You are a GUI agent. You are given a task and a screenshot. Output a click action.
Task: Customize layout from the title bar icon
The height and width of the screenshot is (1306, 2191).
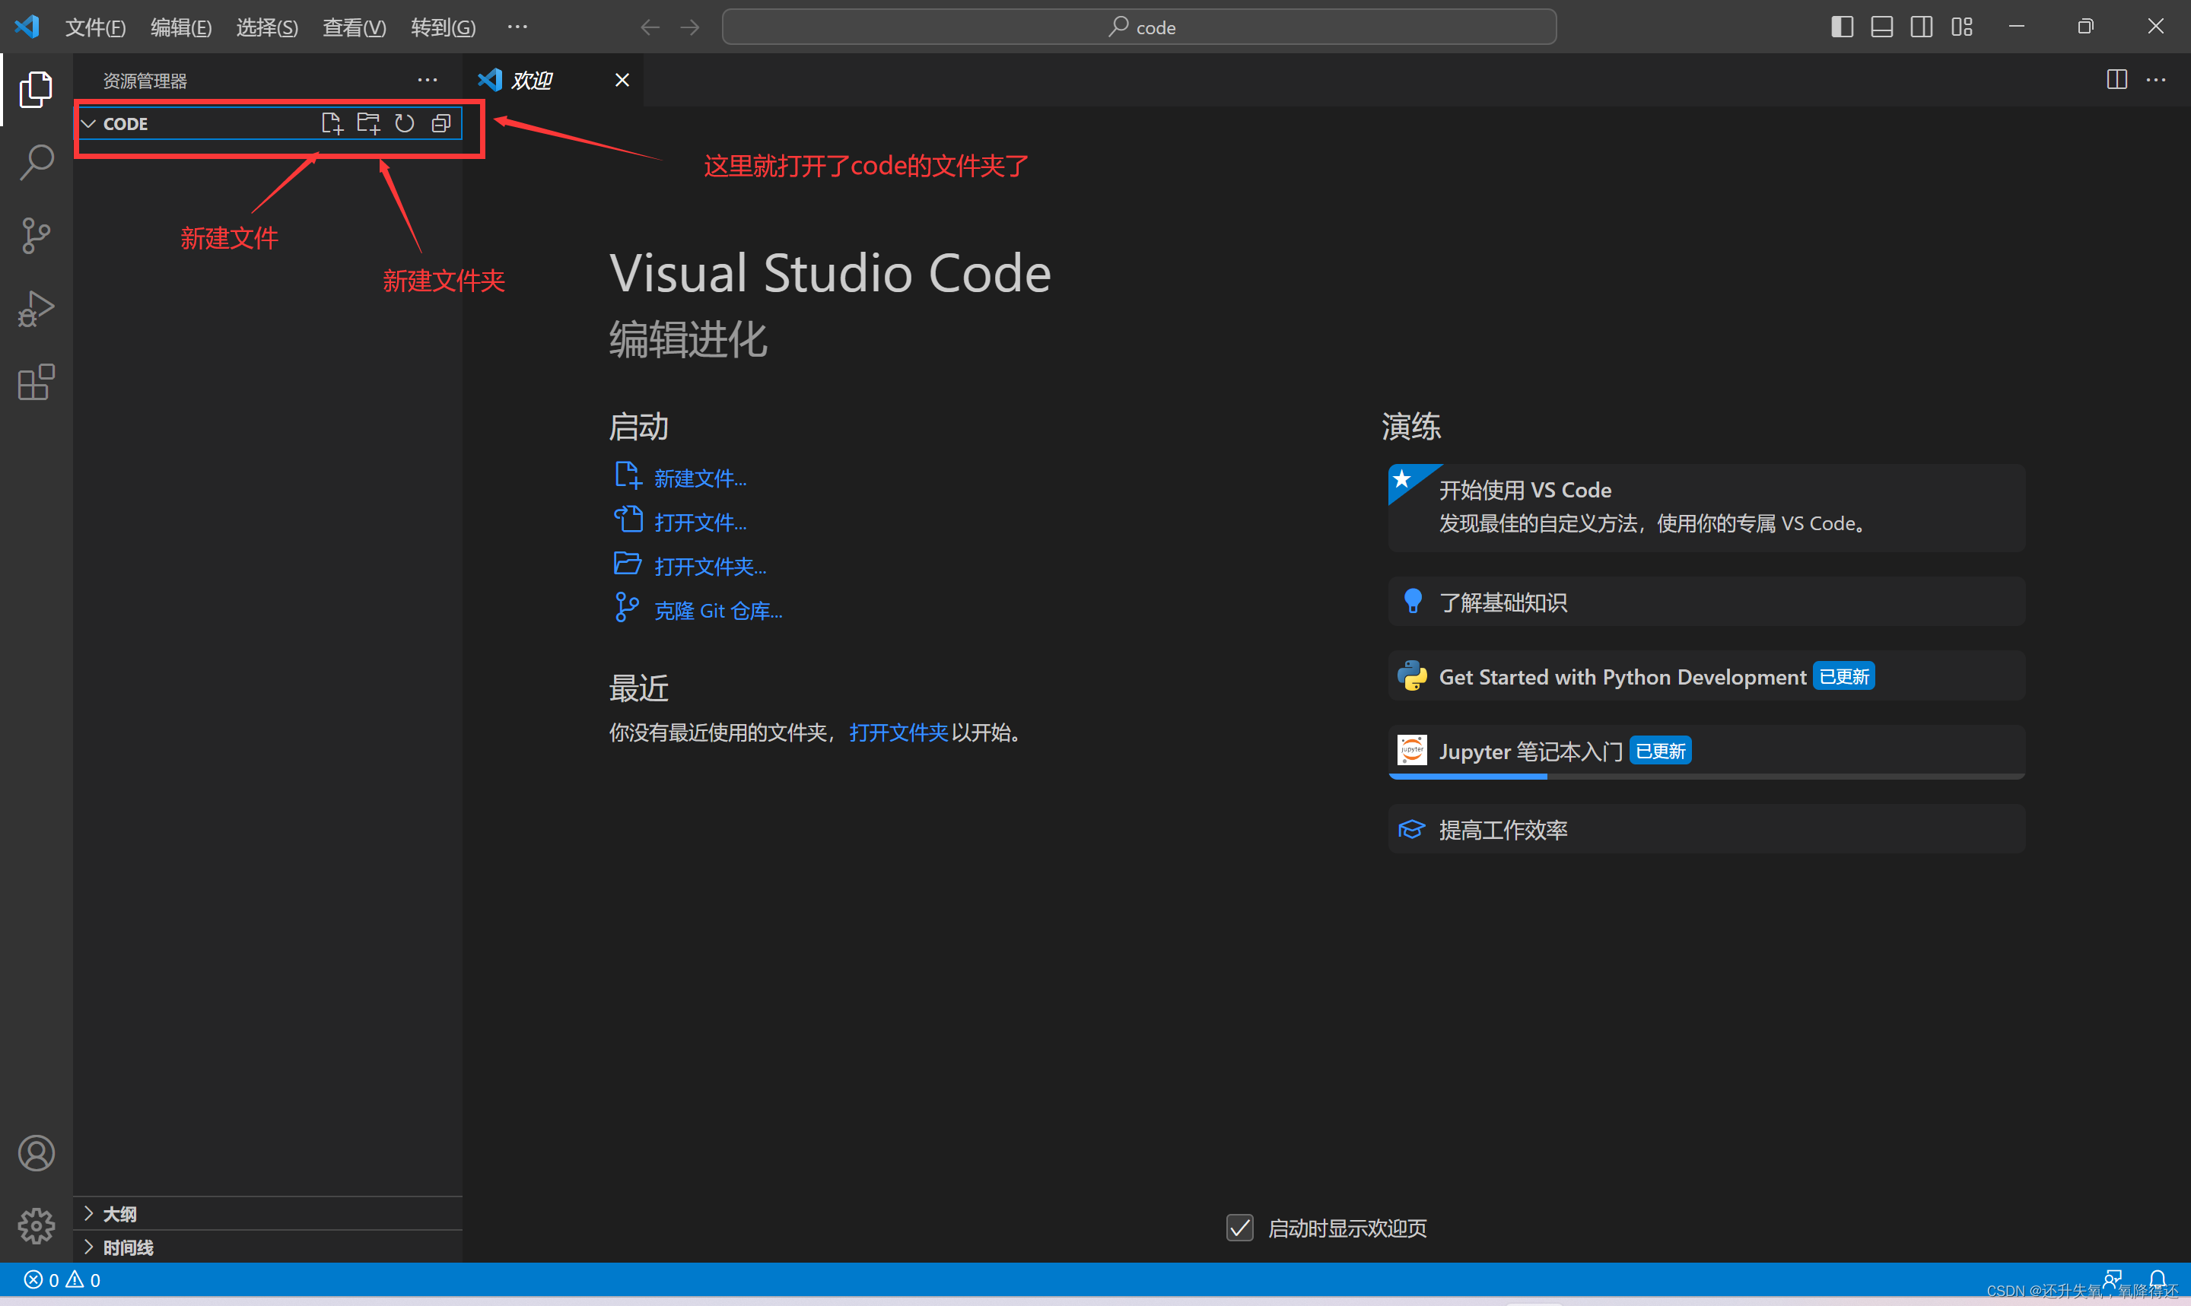point(1961,27)
